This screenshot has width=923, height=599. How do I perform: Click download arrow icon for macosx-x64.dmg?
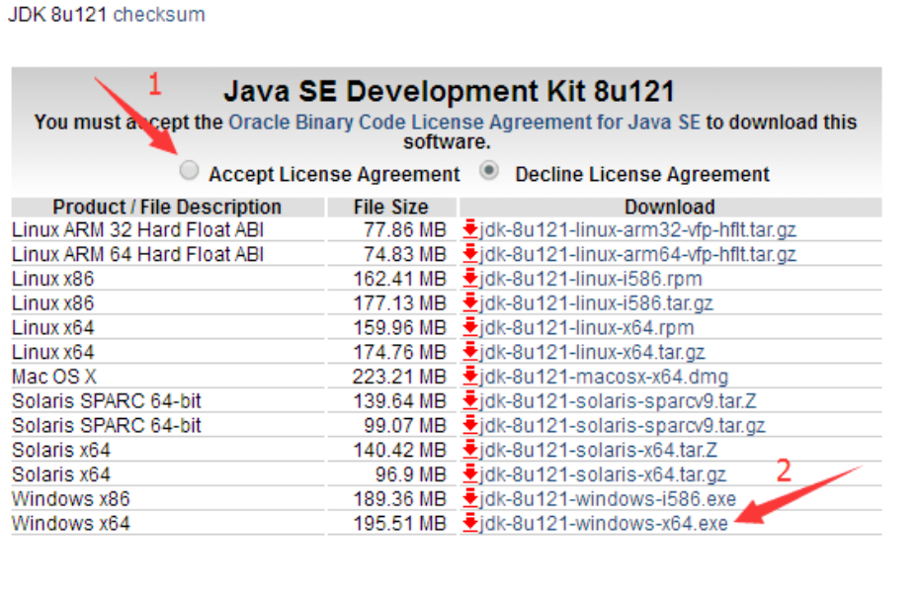pos(470,376)
